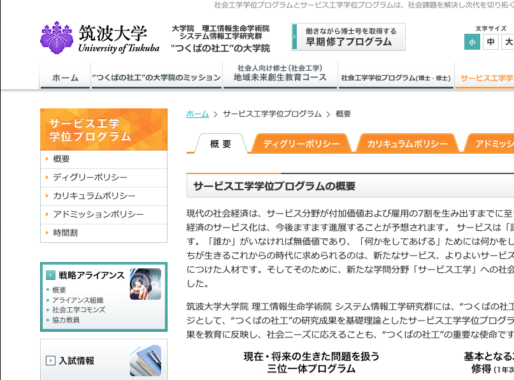
Task: Open the 協力教員 link
Action: click(x=66, y=320)
